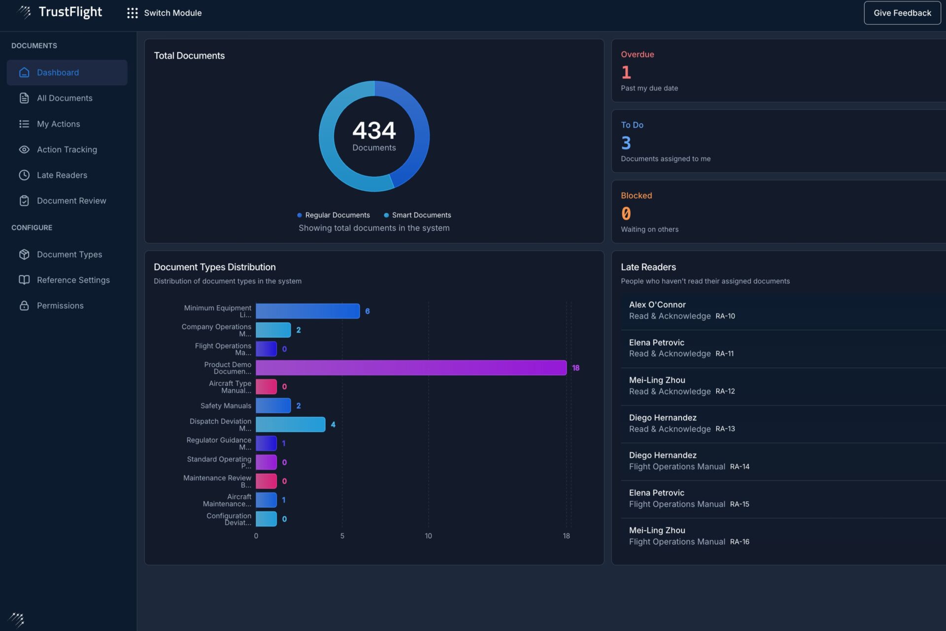Open Late Readers via the clock icon

(25, 175)
